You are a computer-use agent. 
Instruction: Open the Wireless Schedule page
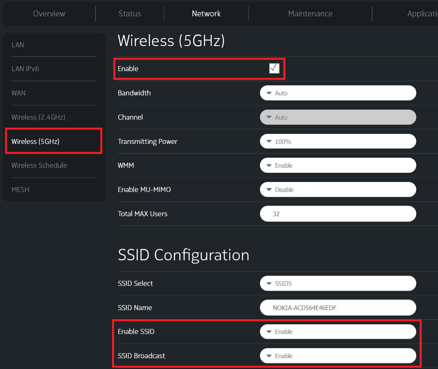point(39,165)
